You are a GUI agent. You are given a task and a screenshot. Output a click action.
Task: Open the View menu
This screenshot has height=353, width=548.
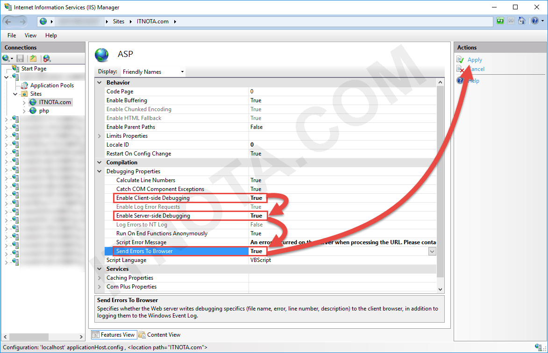[30, 35]
